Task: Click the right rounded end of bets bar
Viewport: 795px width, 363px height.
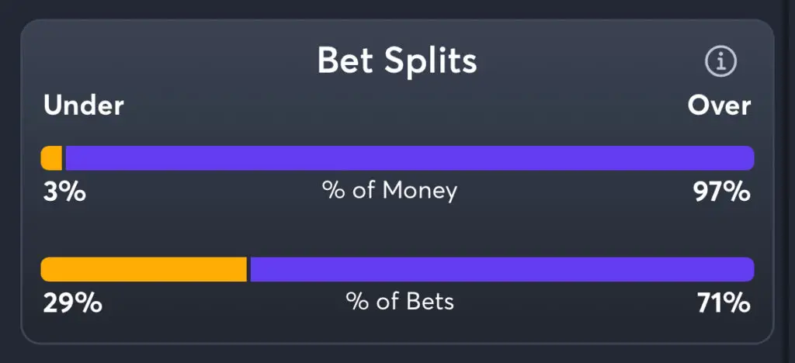Action: click(749, 269)
